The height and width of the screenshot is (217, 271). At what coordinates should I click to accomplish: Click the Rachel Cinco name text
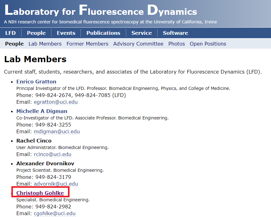click(x=34, y=141)
